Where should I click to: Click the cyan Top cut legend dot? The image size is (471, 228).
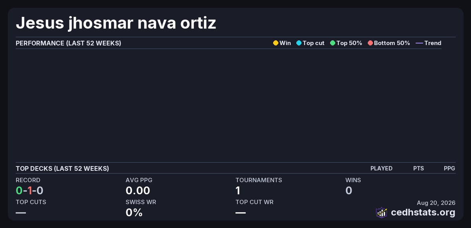[x=299, y=43]
